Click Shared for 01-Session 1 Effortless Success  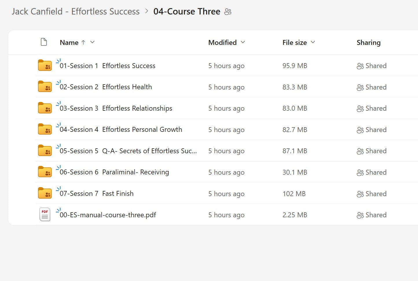pyautogui.click(x=371, y=65)
